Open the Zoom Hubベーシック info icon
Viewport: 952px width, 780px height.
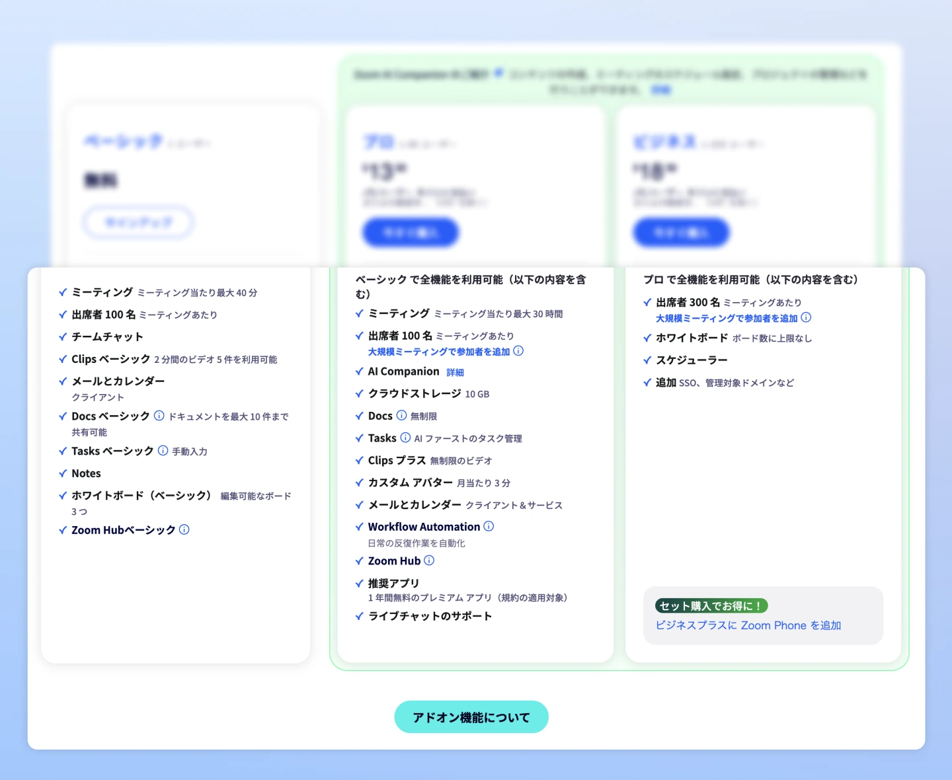(184, 529)
